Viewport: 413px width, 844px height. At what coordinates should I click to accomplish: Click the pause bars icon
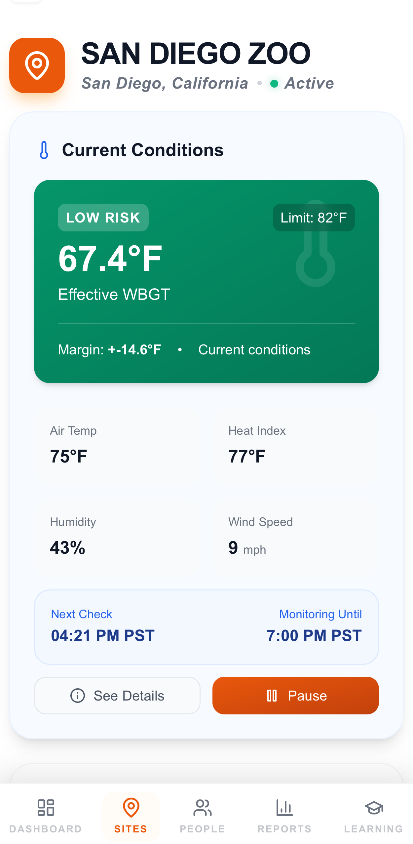[x=272, y=695]
